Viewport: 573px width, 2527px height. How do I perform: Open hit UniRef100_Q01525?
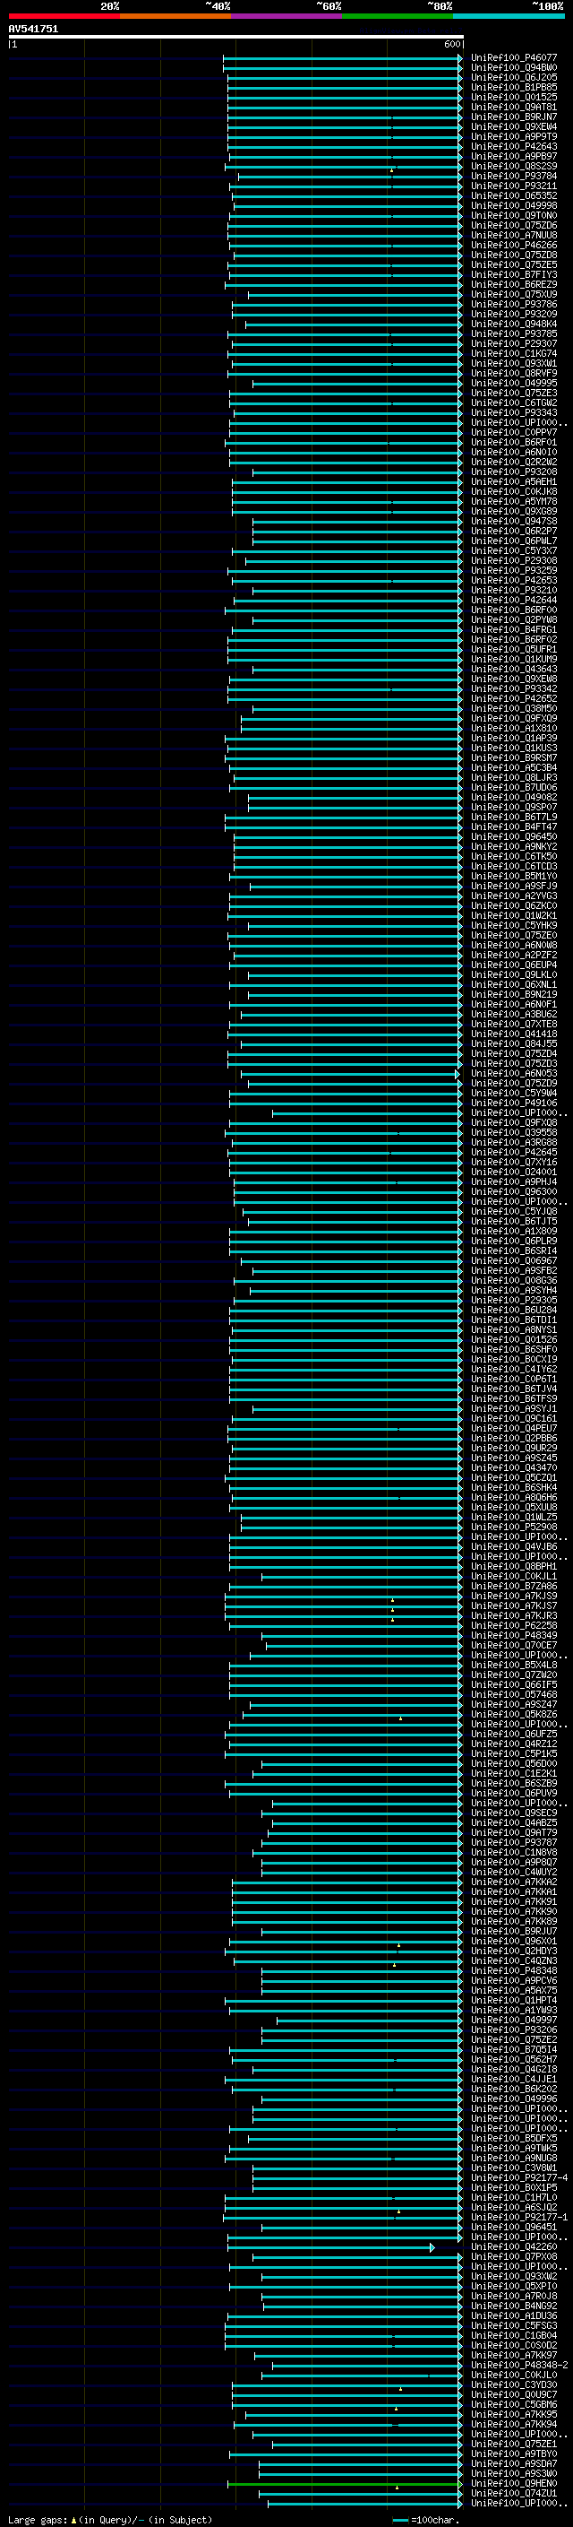coord(514,97)
